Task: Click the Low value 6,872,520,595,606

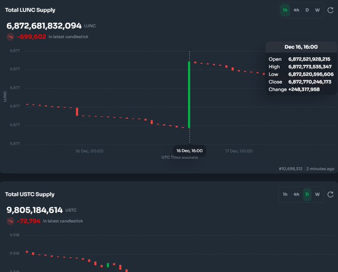Action: [311, 74]
